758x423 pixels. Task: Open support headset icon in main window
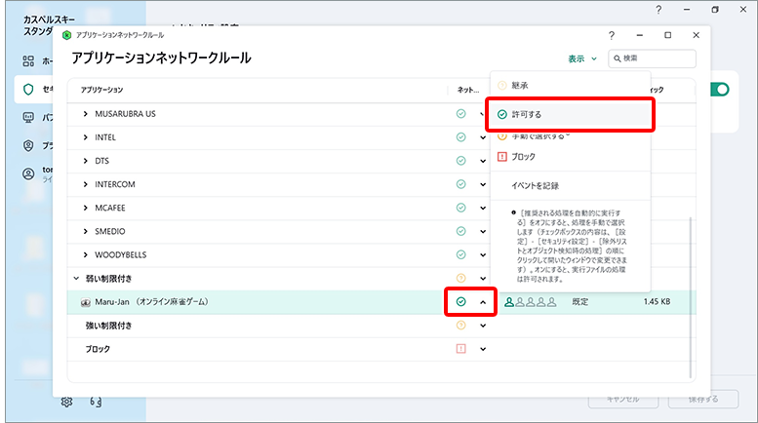point(96,402)
